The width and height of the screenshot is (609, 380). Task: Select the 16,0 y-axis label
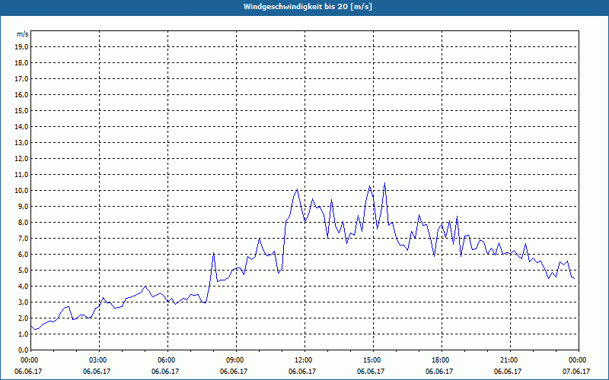point(21,94)
